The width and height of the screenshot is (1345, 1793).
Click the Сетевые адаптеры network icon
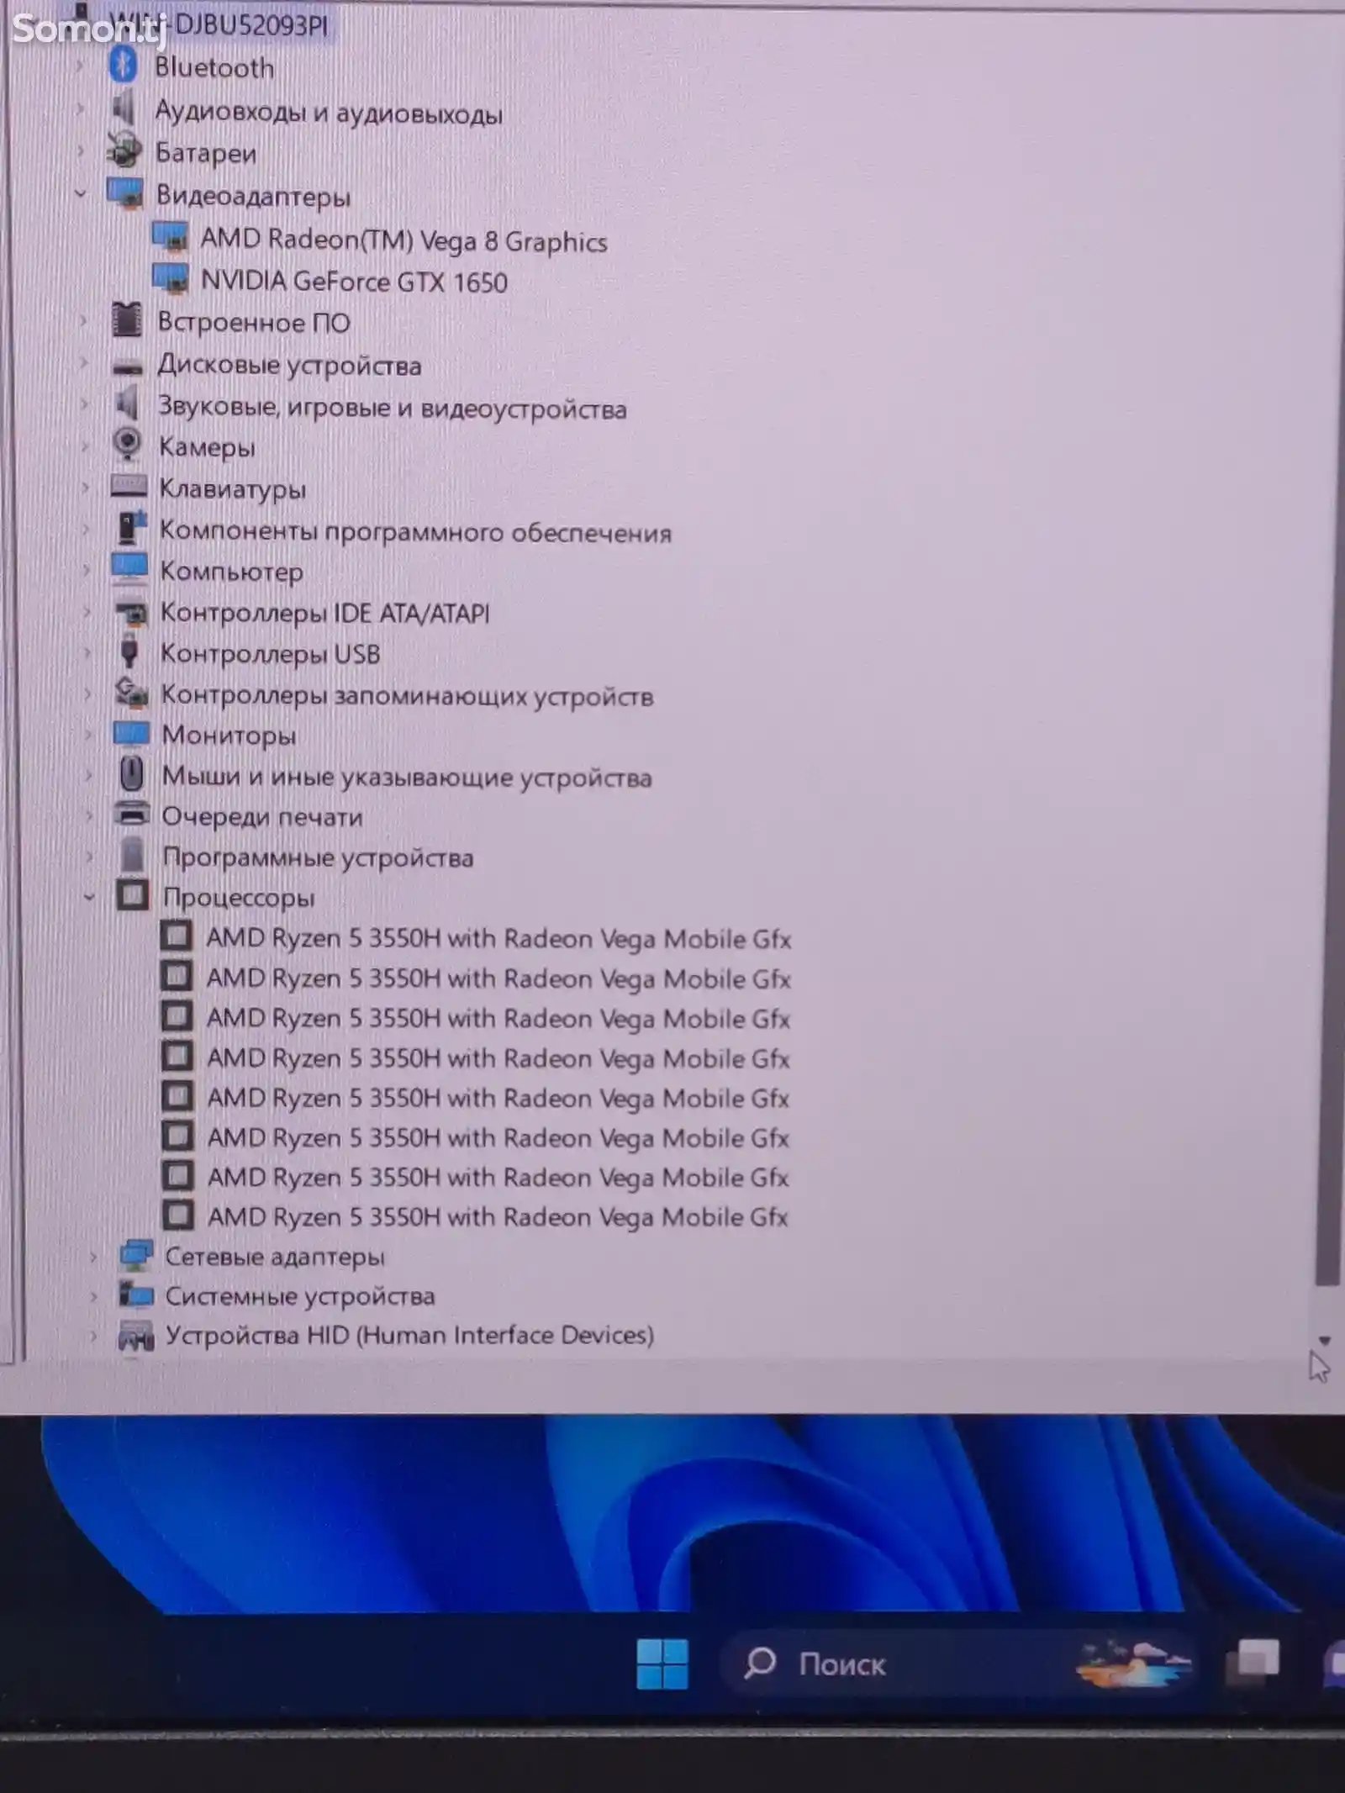click(136, 1255)
